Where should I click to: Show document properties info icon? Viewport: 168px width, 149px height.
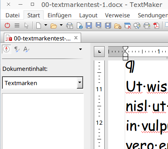pos(80,25)
